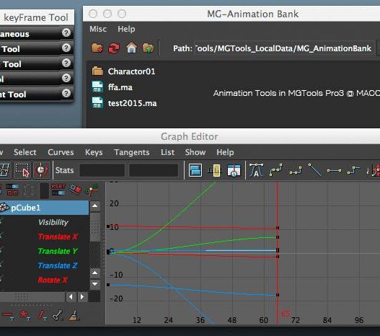This screenshot has height=336, width=380.
Task: Open the Tangents menu in Graph Editor
Action: (132, 152)
